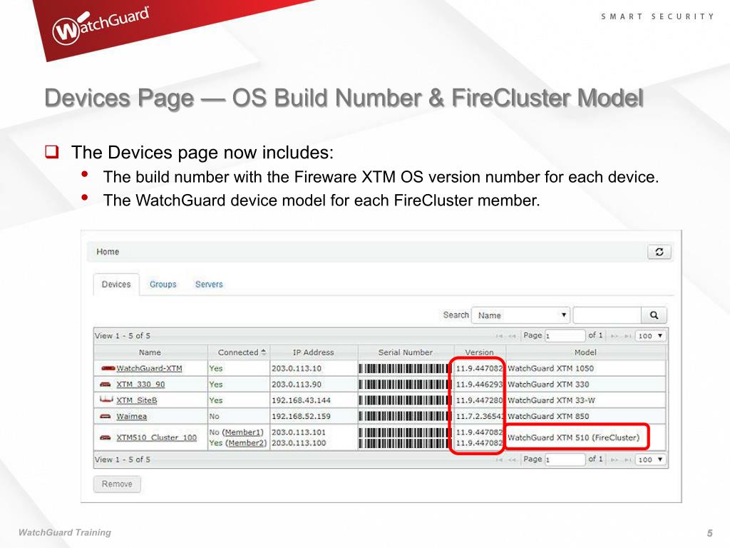The width and height of the screenshot is (730, 548).
Task: Click model WatchGuard XTM 510 (FireCluster)
Action: pos(574,437)
